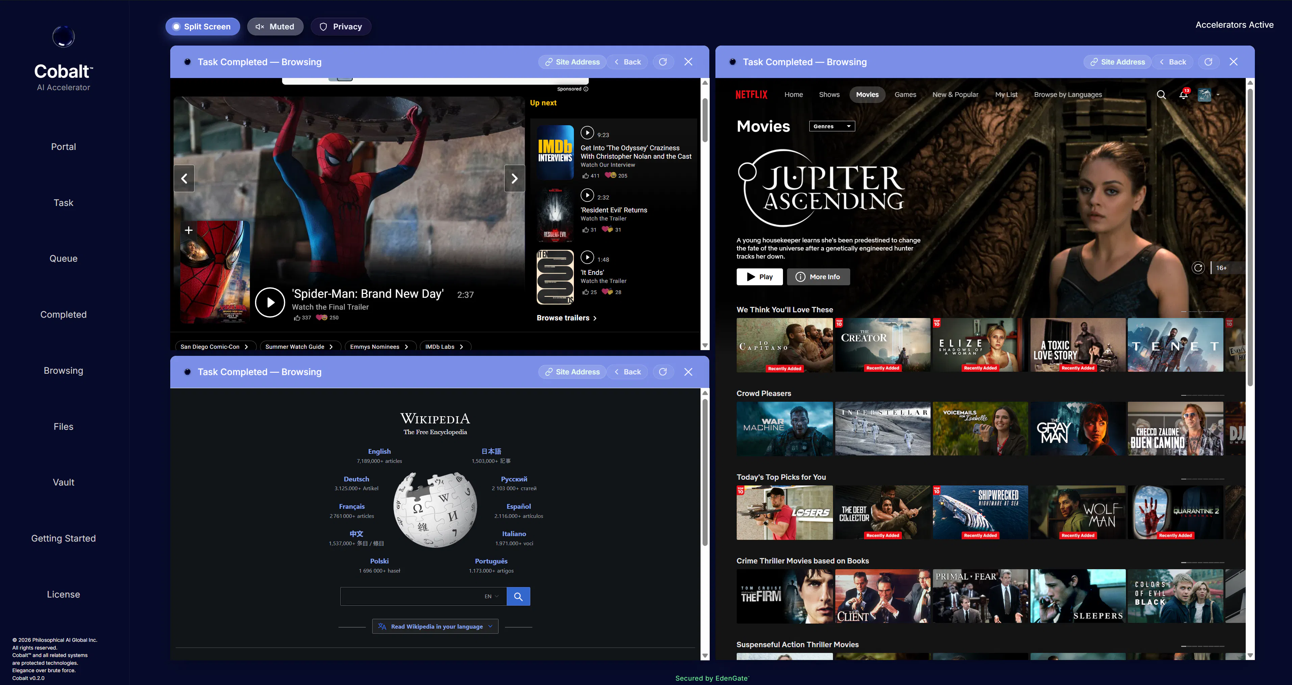Toggle Split Screen mode
The image size is (1292, 685).
tap(202, 27)
